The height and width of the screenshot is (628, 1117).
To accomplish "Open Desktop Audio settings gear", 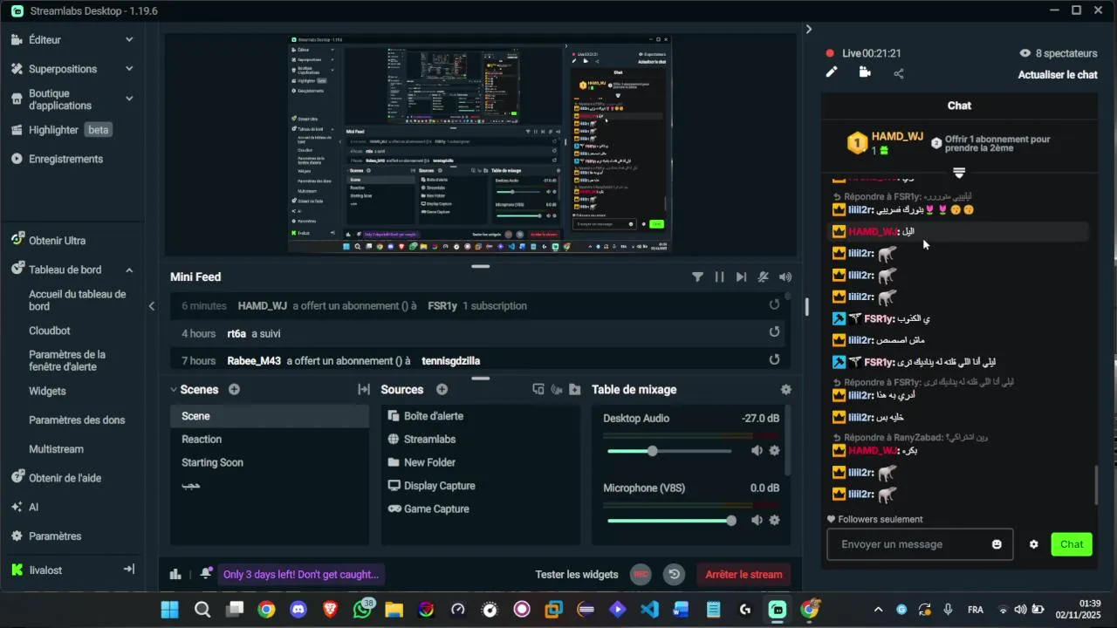I will pos(774,451).
